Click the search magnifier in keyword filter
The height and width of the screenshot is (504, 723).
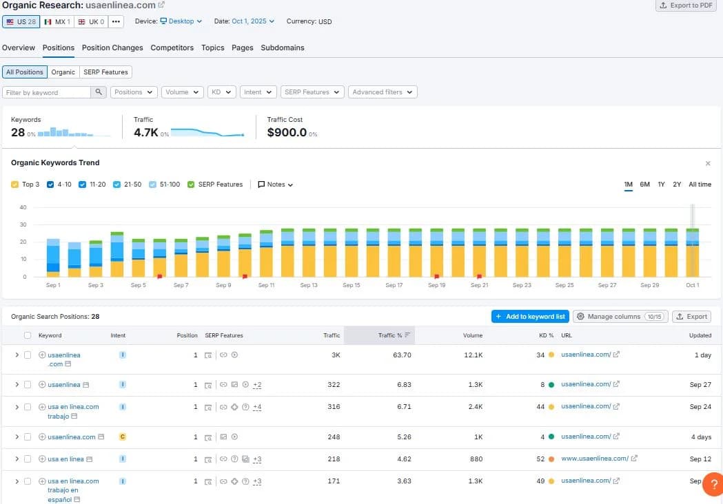[99, 92]
